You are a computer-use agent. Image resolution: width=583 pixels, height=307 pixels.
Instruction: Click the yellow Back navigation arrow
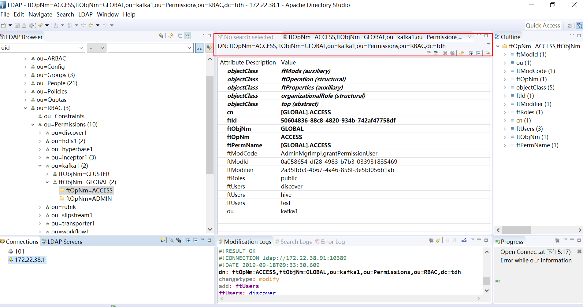tap(91, 25)
